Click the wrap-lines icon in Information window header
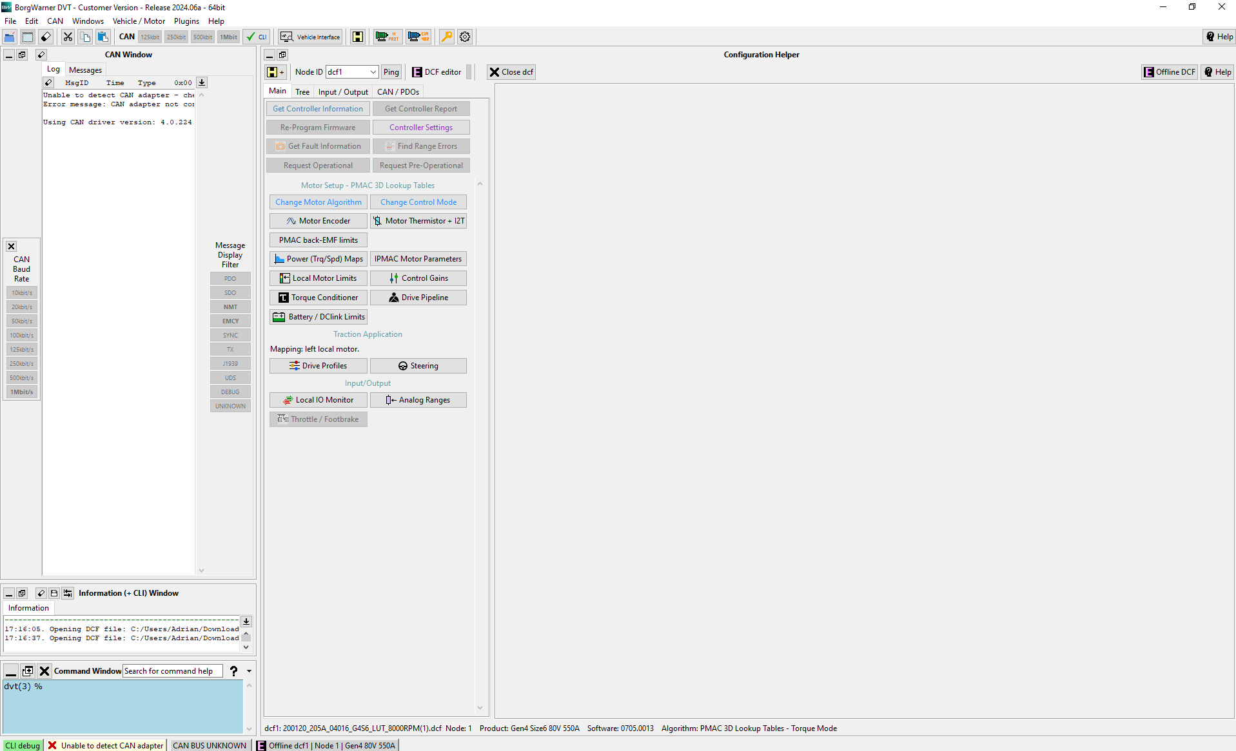The image size is (1236, 751). (68, 593)
